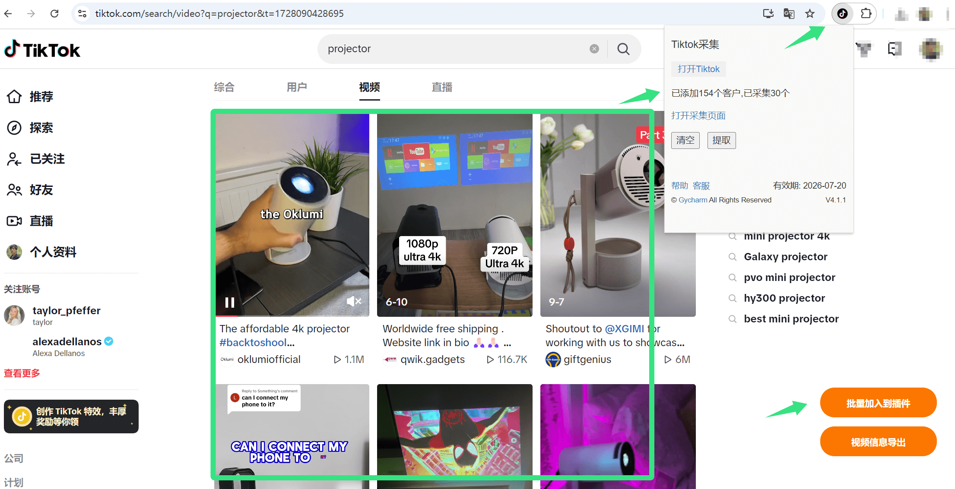955x489 pixels.
Task: Open 探索 explore in the sidebar
Action: [30, 128]
